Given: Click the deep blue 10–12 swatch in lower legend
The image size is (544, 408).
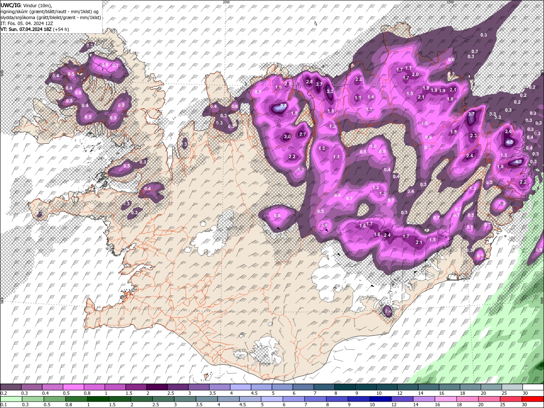Looking at the screenshot, I should 380,399.
